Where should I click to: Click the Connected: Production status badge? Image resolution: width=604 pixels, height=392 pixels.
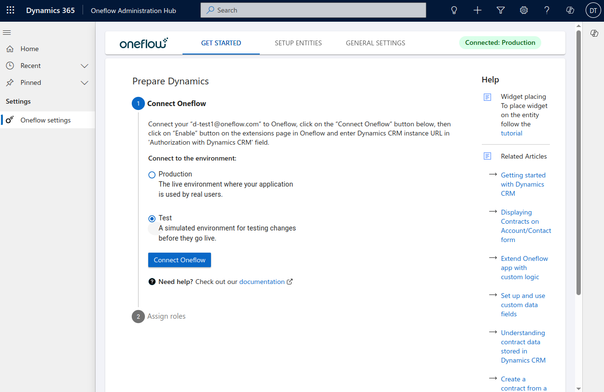(500, 42)
